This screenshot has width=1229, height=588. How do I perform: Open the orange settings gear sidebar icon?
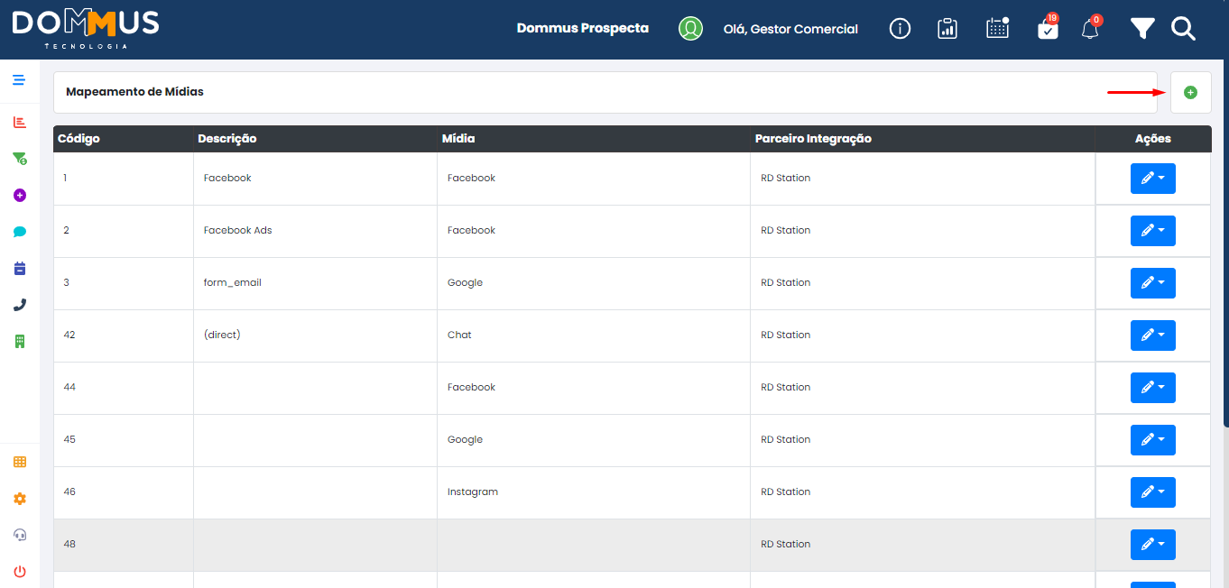click(20, 499)
